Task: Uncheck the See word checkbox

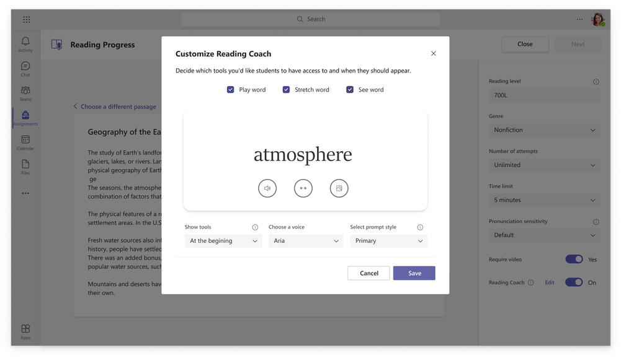Action: pyautogui.click(x=350, y=90)
